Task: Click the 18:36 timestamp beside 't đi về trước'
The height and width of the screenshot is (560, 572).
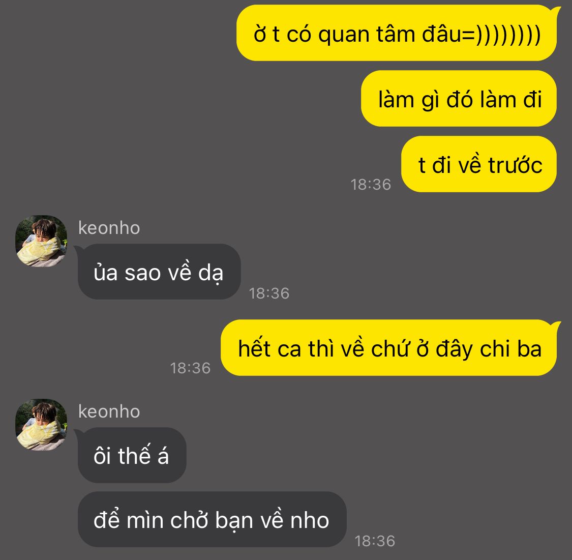Action: pos(371,185)
